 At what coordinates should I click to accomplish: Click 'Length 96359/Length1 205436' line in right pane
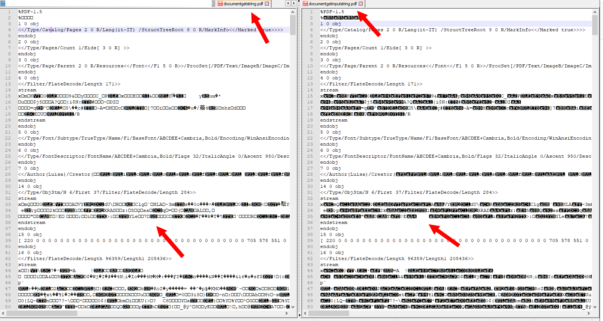pos(397,259)
